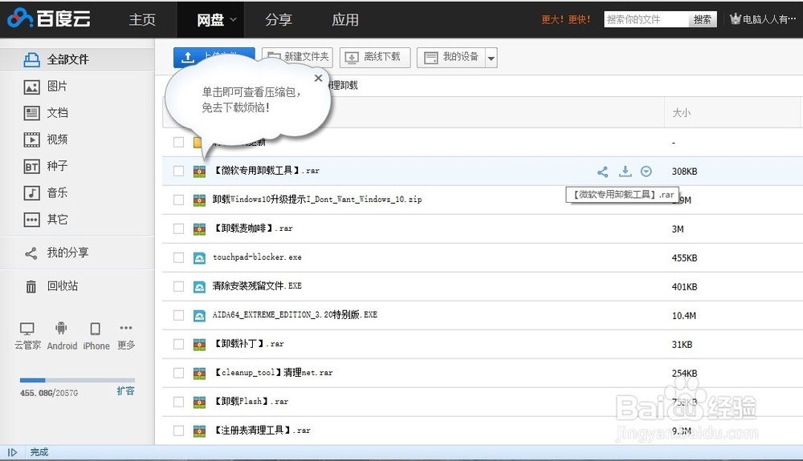
Task: Check the box for 卸载Flash.rar
Action: (x=178, y=402)
